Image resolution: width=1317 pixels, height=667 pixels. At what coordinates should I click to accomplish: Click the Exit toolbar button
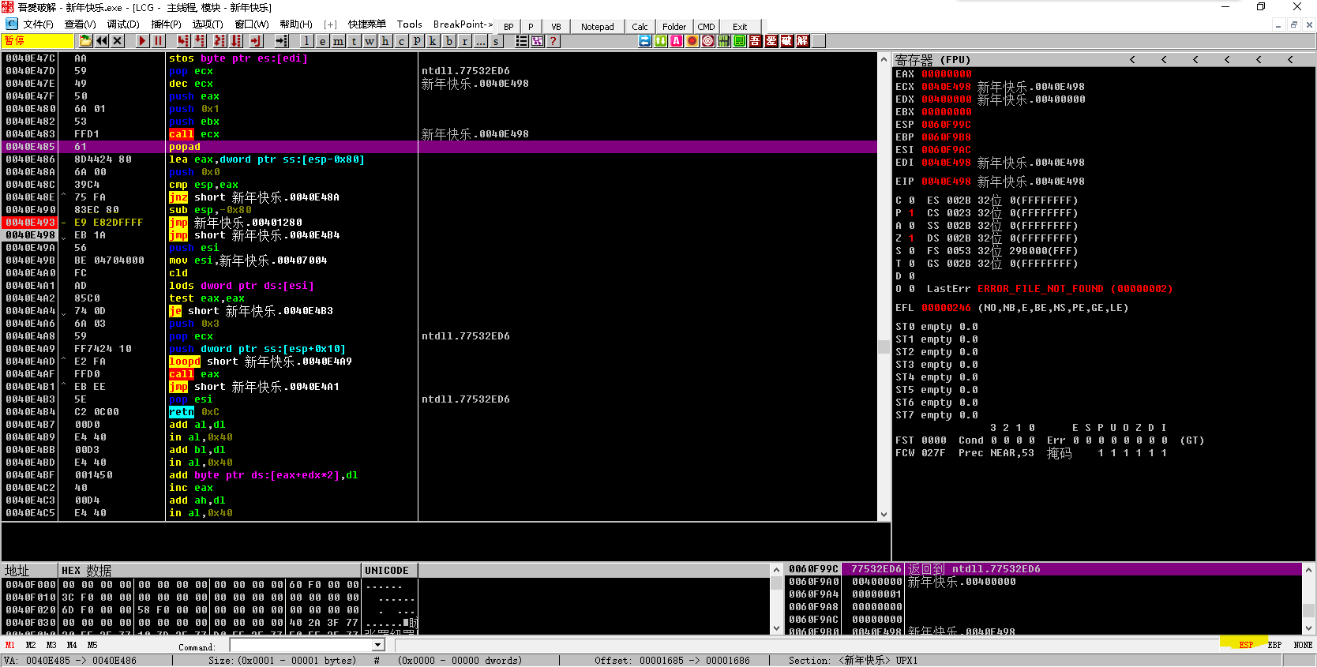pos(740,26)
